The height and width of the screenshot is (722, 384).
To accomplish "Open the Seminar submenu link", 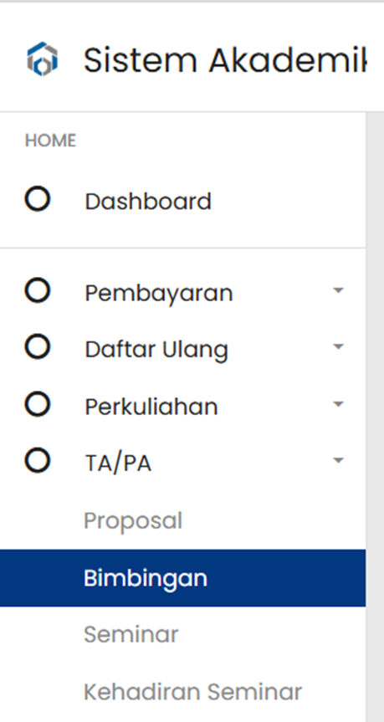I will 131,634.
